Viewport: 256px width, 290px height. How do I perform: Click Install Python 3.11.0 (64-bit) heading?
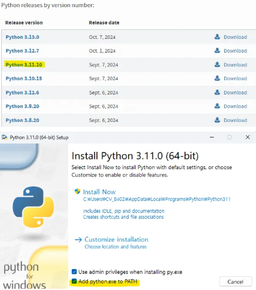click(135, 156)
